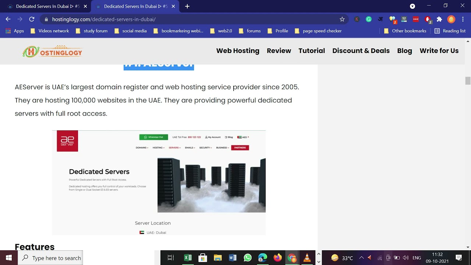Click the Windows Start button
The height and width of the screenshot is (265, 471).
(9, 258)
